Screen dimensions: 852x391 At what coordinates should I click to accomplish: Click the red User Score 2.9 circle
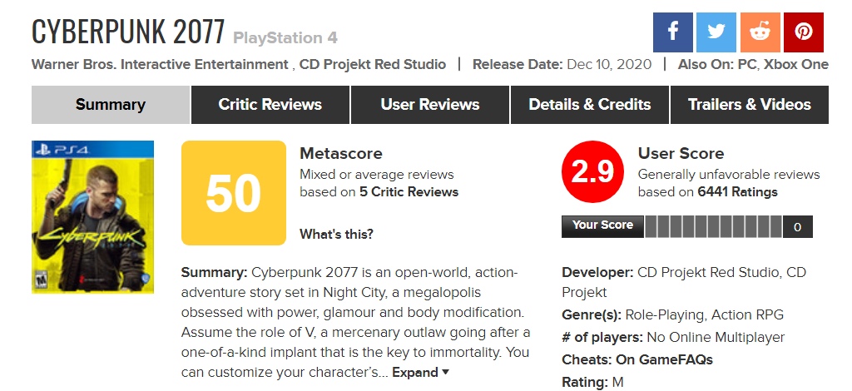pos(592,172)
